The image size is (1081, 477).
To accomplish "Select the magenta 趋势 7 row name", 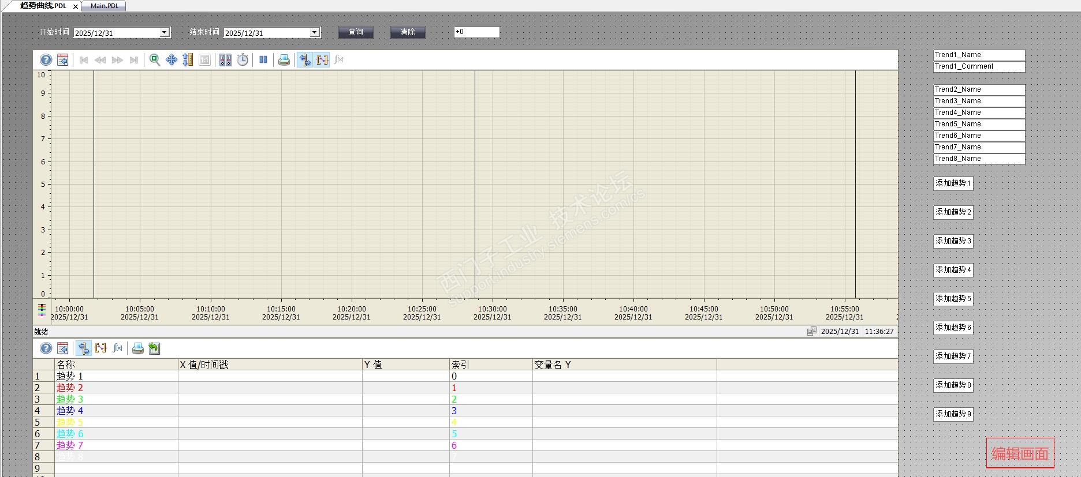I will [69, 445].
